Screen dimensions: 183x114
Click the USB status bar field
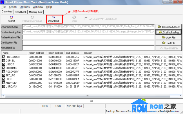click(58, 106)
